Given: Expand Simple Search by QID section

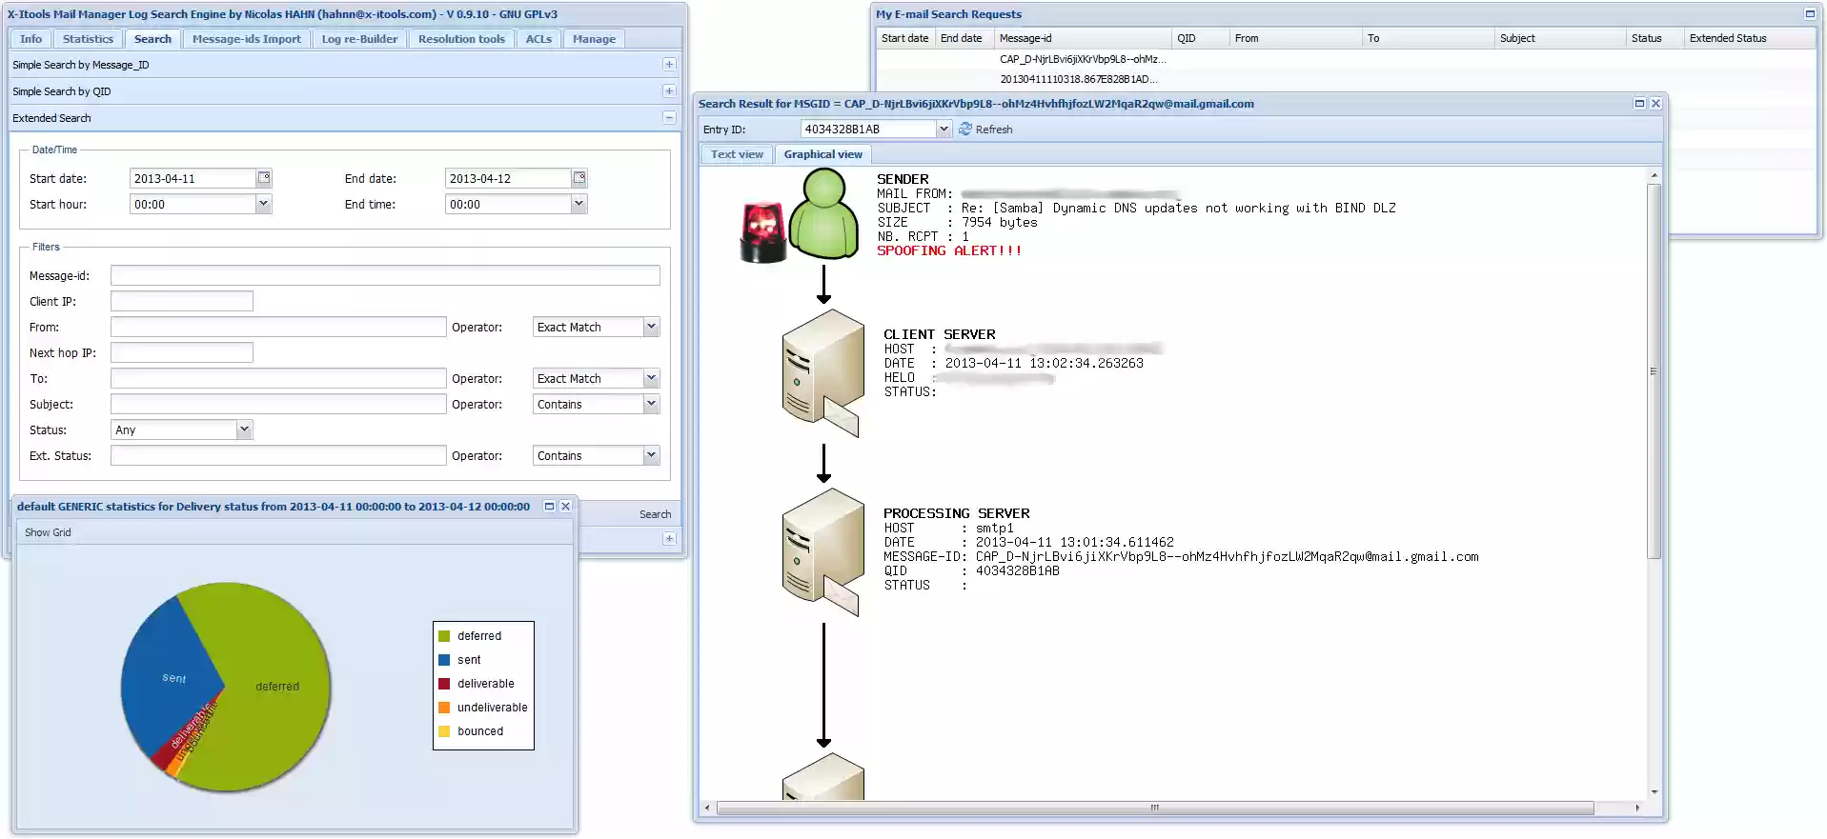Looking at the screenshot, I should [669, 91].
